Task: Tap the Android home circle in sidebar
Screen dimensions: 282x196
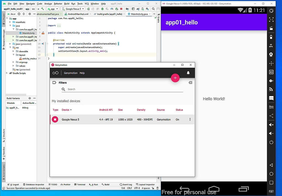Action: pyautogui.click(x=271, y=174)
